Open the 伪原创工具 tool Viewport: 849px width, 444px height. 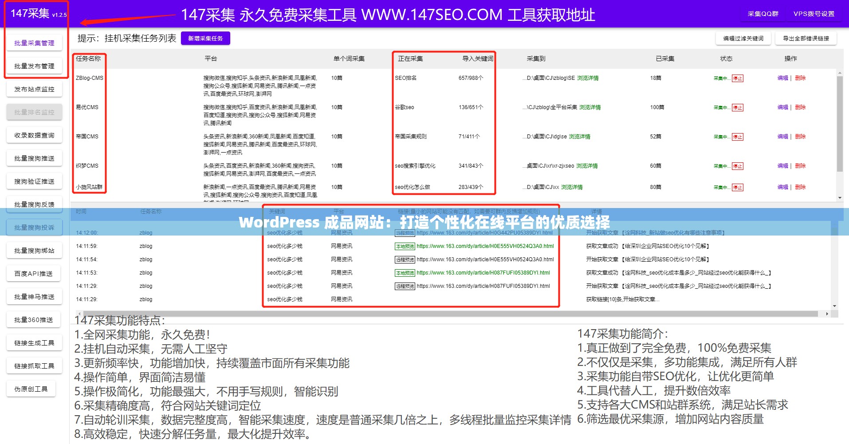coord(31,389)
